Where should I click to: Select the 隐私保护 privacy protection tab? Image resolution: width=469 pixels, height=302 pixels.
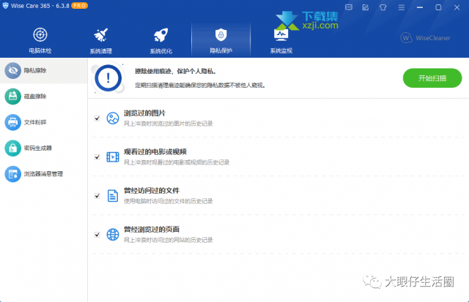click(x=221, y=40)
